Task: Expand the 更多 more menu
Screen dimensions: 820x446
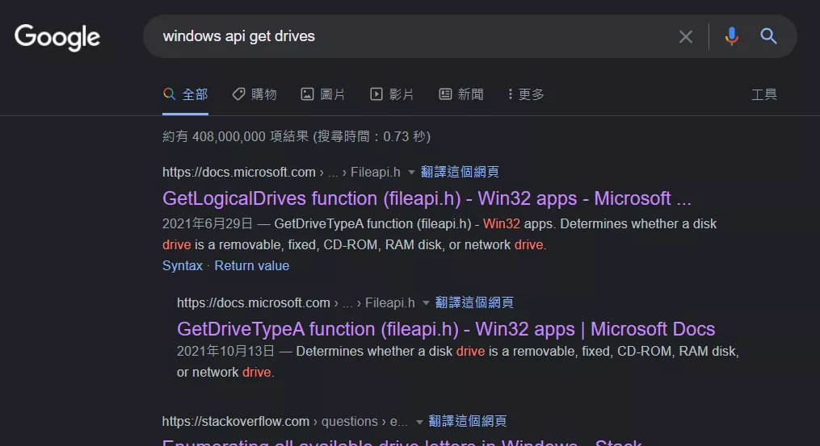Action: point(525,94)
